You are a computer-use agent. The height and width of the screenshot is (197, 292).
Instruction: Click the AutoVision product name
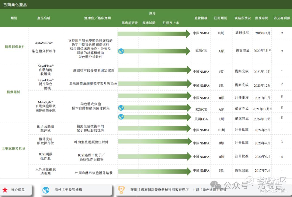click(44, 43)
